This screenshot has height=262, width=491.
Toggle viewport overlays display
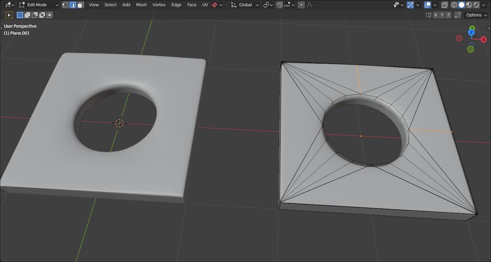(427, 5)
